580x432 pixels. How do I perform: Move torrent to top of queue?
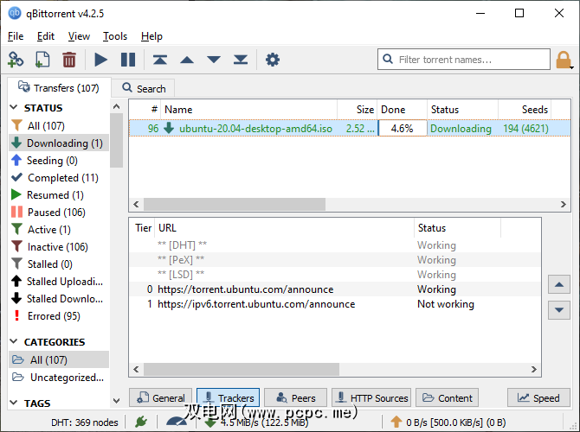(x=160, y=60)
